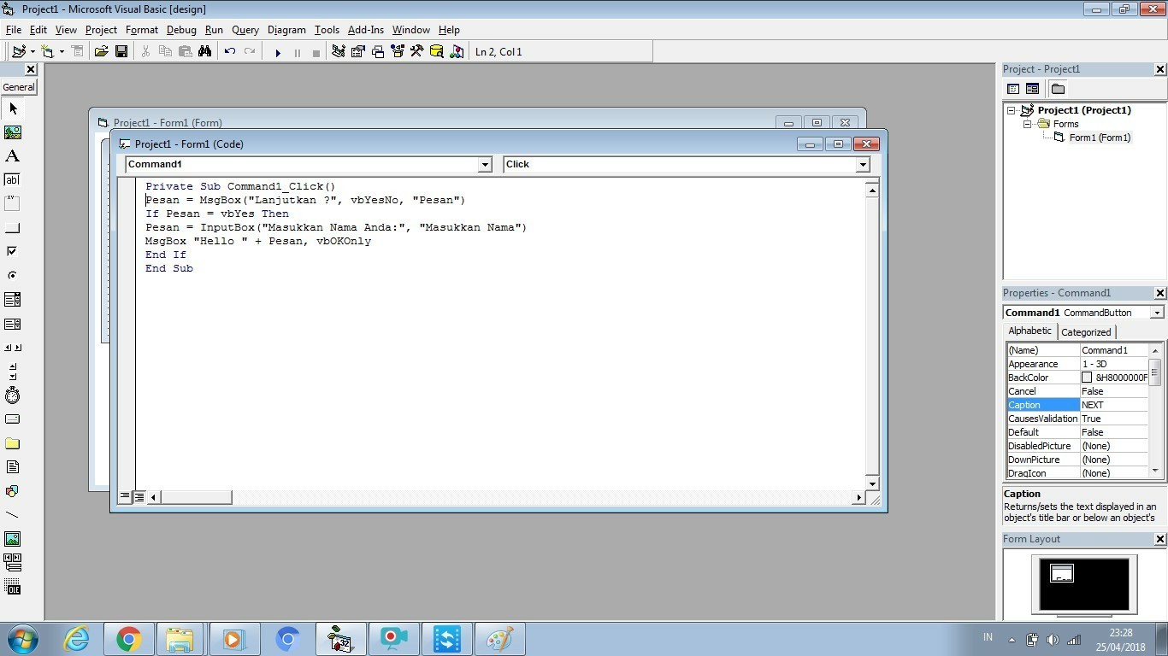Select the TextBox tool in the toolbox
The image size is (1168, 656).
tap(13, 179)
